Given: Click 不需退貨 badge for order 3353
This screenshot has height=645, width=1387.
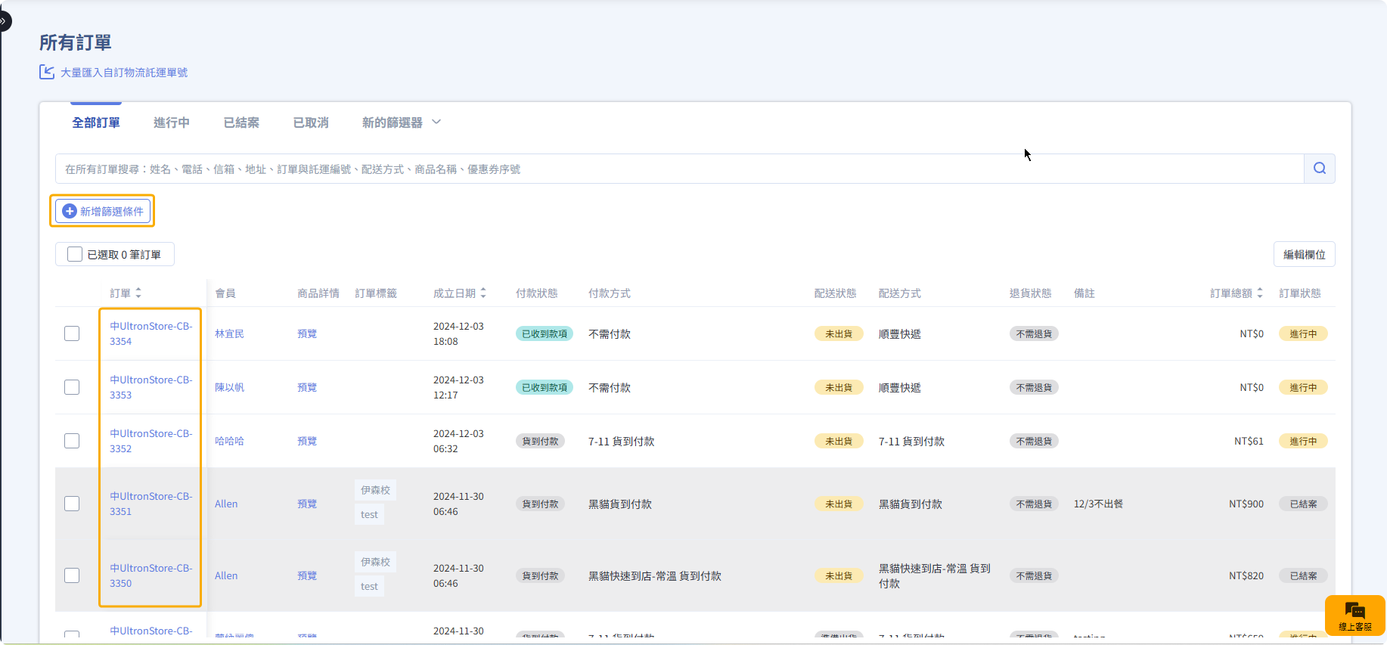Looking at the screenshot, I should click(1034, 387).
